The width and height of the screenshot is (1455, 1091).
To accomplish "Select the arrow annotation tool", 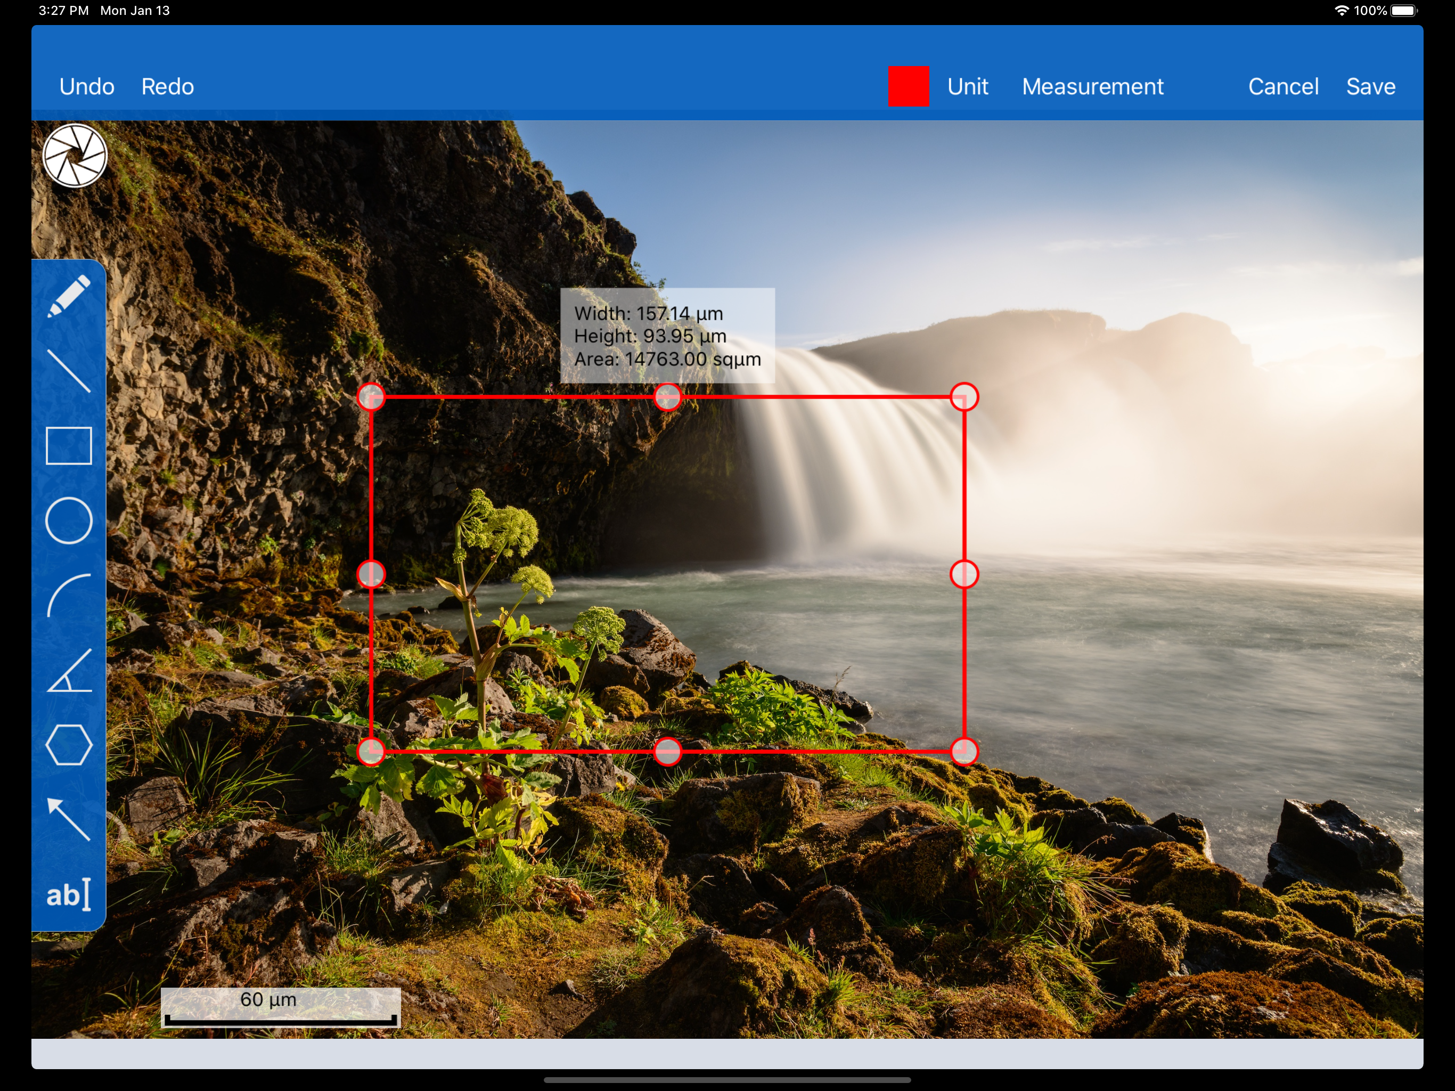I will coord(68,819).
